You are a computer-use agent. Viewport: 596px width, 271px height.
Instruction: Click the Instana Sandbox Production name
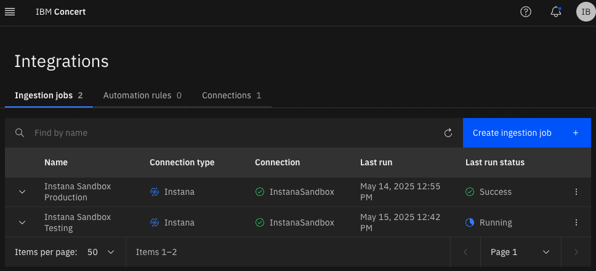click(78, 192)
